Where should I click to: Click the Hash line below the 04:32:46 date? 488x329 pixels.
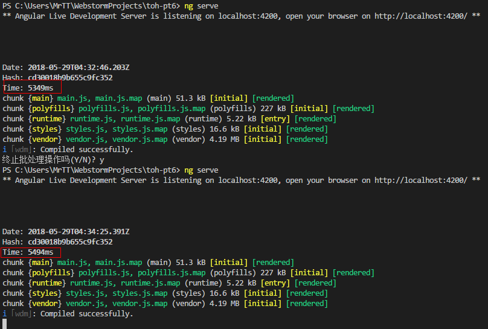[x=57, y=77]
